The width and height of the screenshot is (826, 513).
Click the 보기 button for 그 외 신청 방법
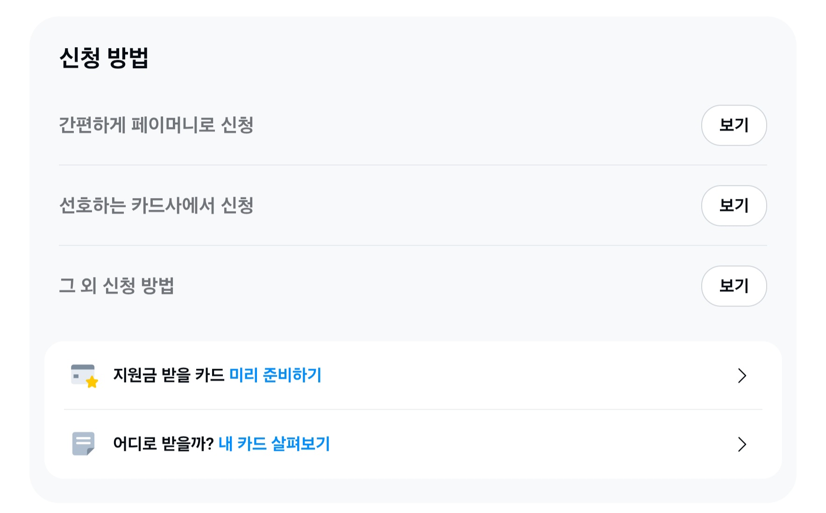tap(733, 286)
